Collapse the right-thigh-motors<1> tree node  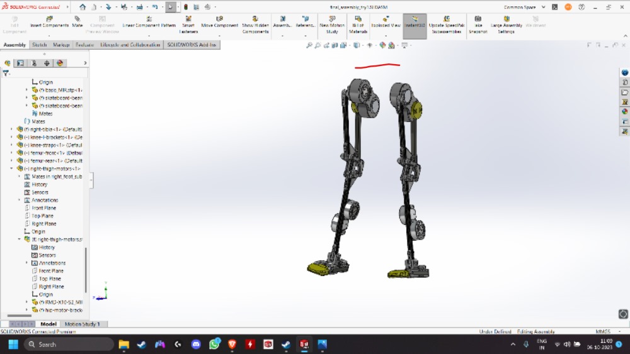click(11, 169)
